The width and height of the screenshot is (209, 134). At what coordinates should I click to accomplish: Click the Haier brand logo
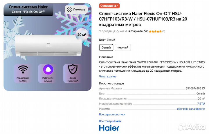tap(109, 128)
